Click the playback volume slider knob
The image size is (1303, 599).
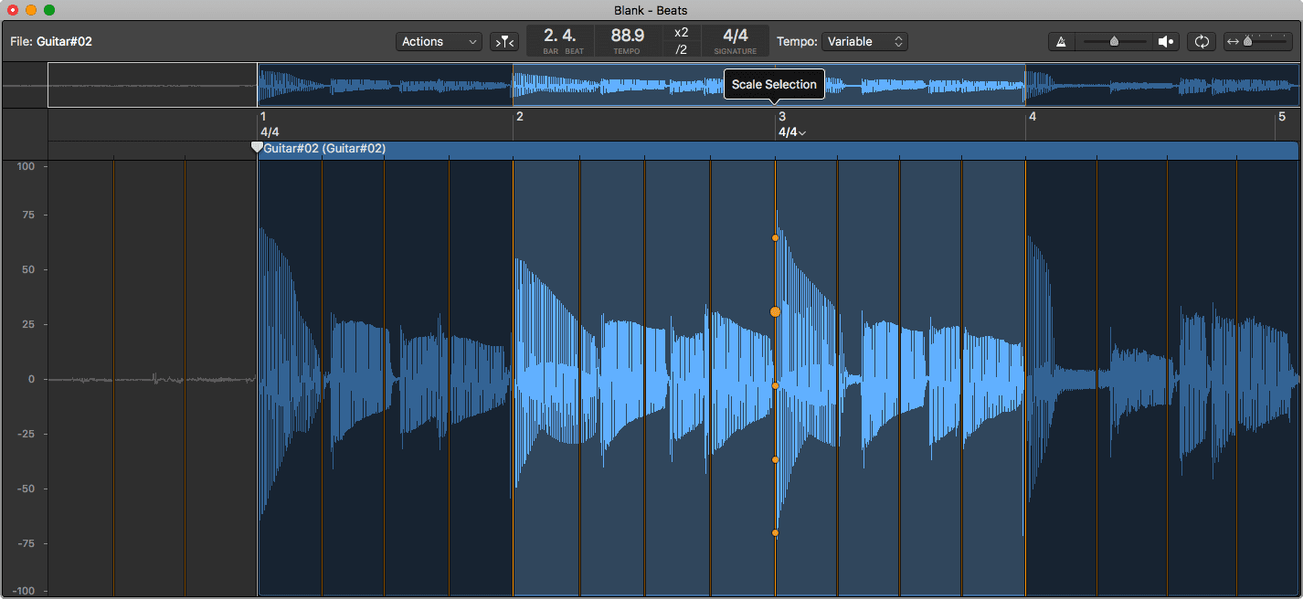1114,42
